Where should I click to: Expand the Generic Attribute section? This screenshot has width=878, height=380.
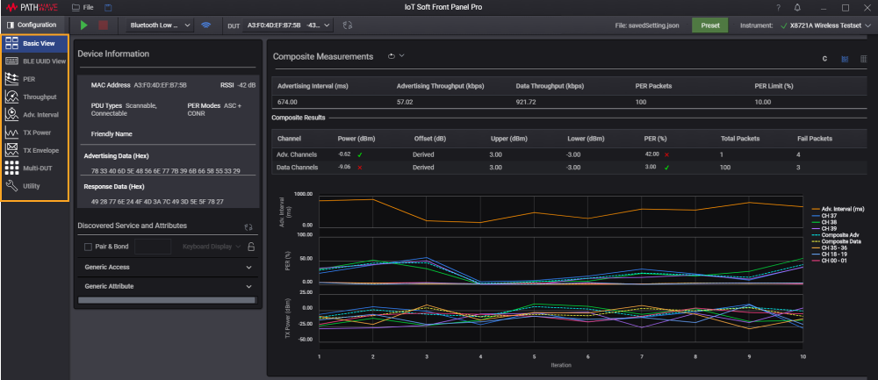point(168,287)
